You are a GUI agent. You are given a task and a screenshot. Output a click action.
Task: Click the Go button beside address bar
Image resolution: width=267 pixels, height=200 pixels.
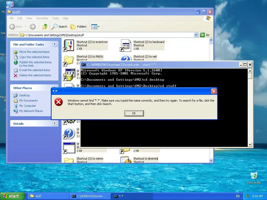[205, 35]
